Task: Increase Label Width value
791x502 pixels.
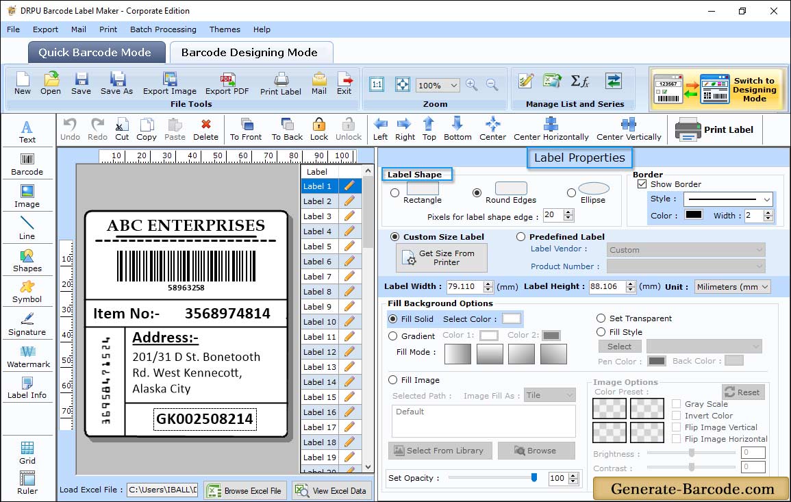Action: pyautogui.click(x=488, y=284)
